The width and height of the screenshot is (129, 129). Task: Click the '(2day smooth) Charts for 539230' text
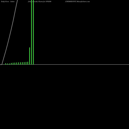pyautogui.click(x=39, y=2)
